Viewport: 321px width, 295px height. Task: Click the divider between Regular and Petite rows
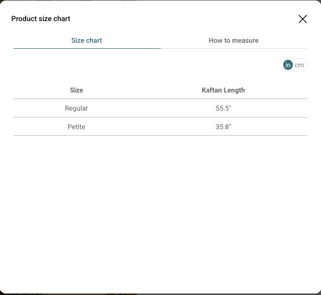[160, 117]
